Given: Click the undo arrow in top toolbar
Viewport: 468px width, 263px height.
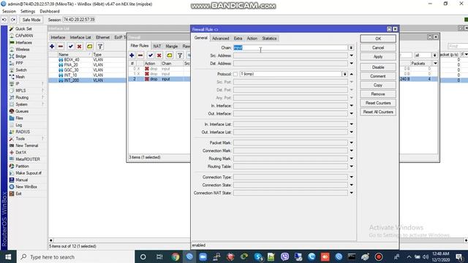Looking at the screenshot, I should [x=4, y=20].
